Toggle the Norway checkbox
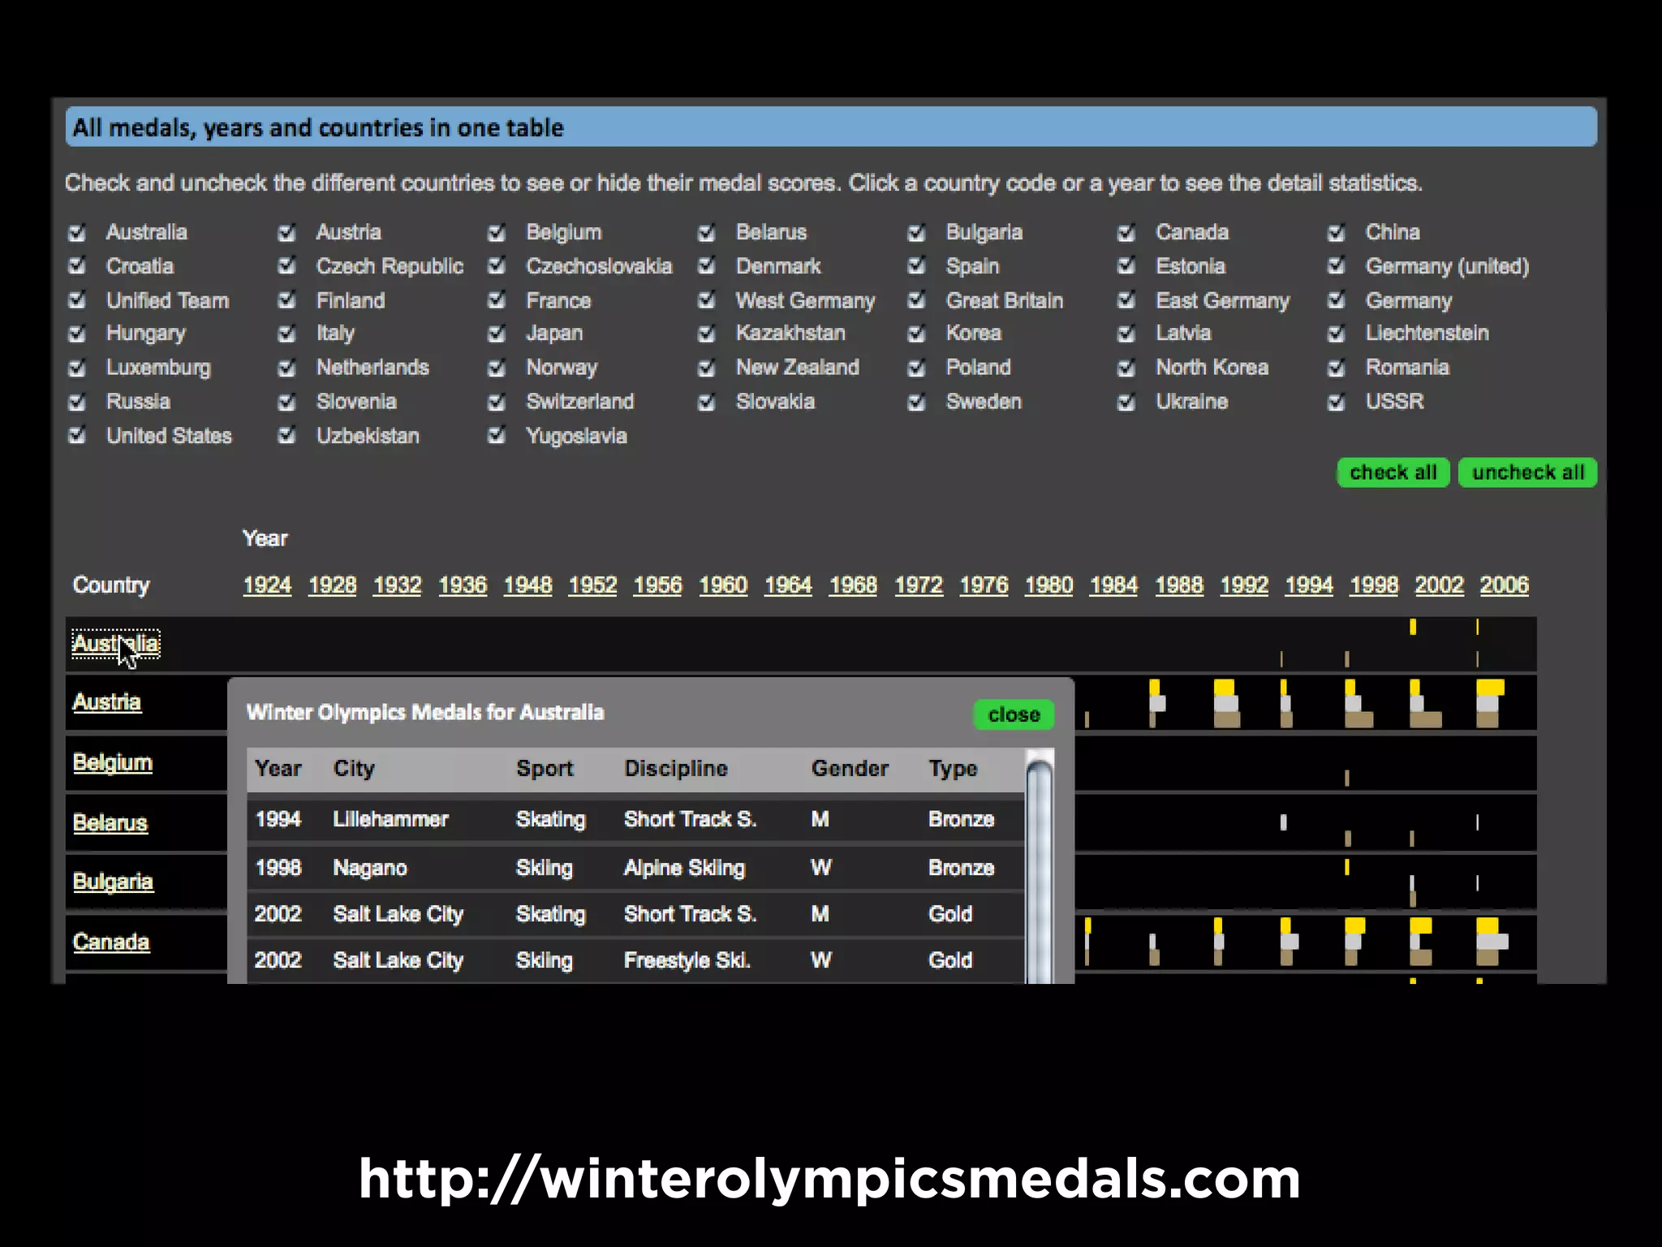Image resolution: width=1662 pixels, height=1247 pixels. pos(497,369)
